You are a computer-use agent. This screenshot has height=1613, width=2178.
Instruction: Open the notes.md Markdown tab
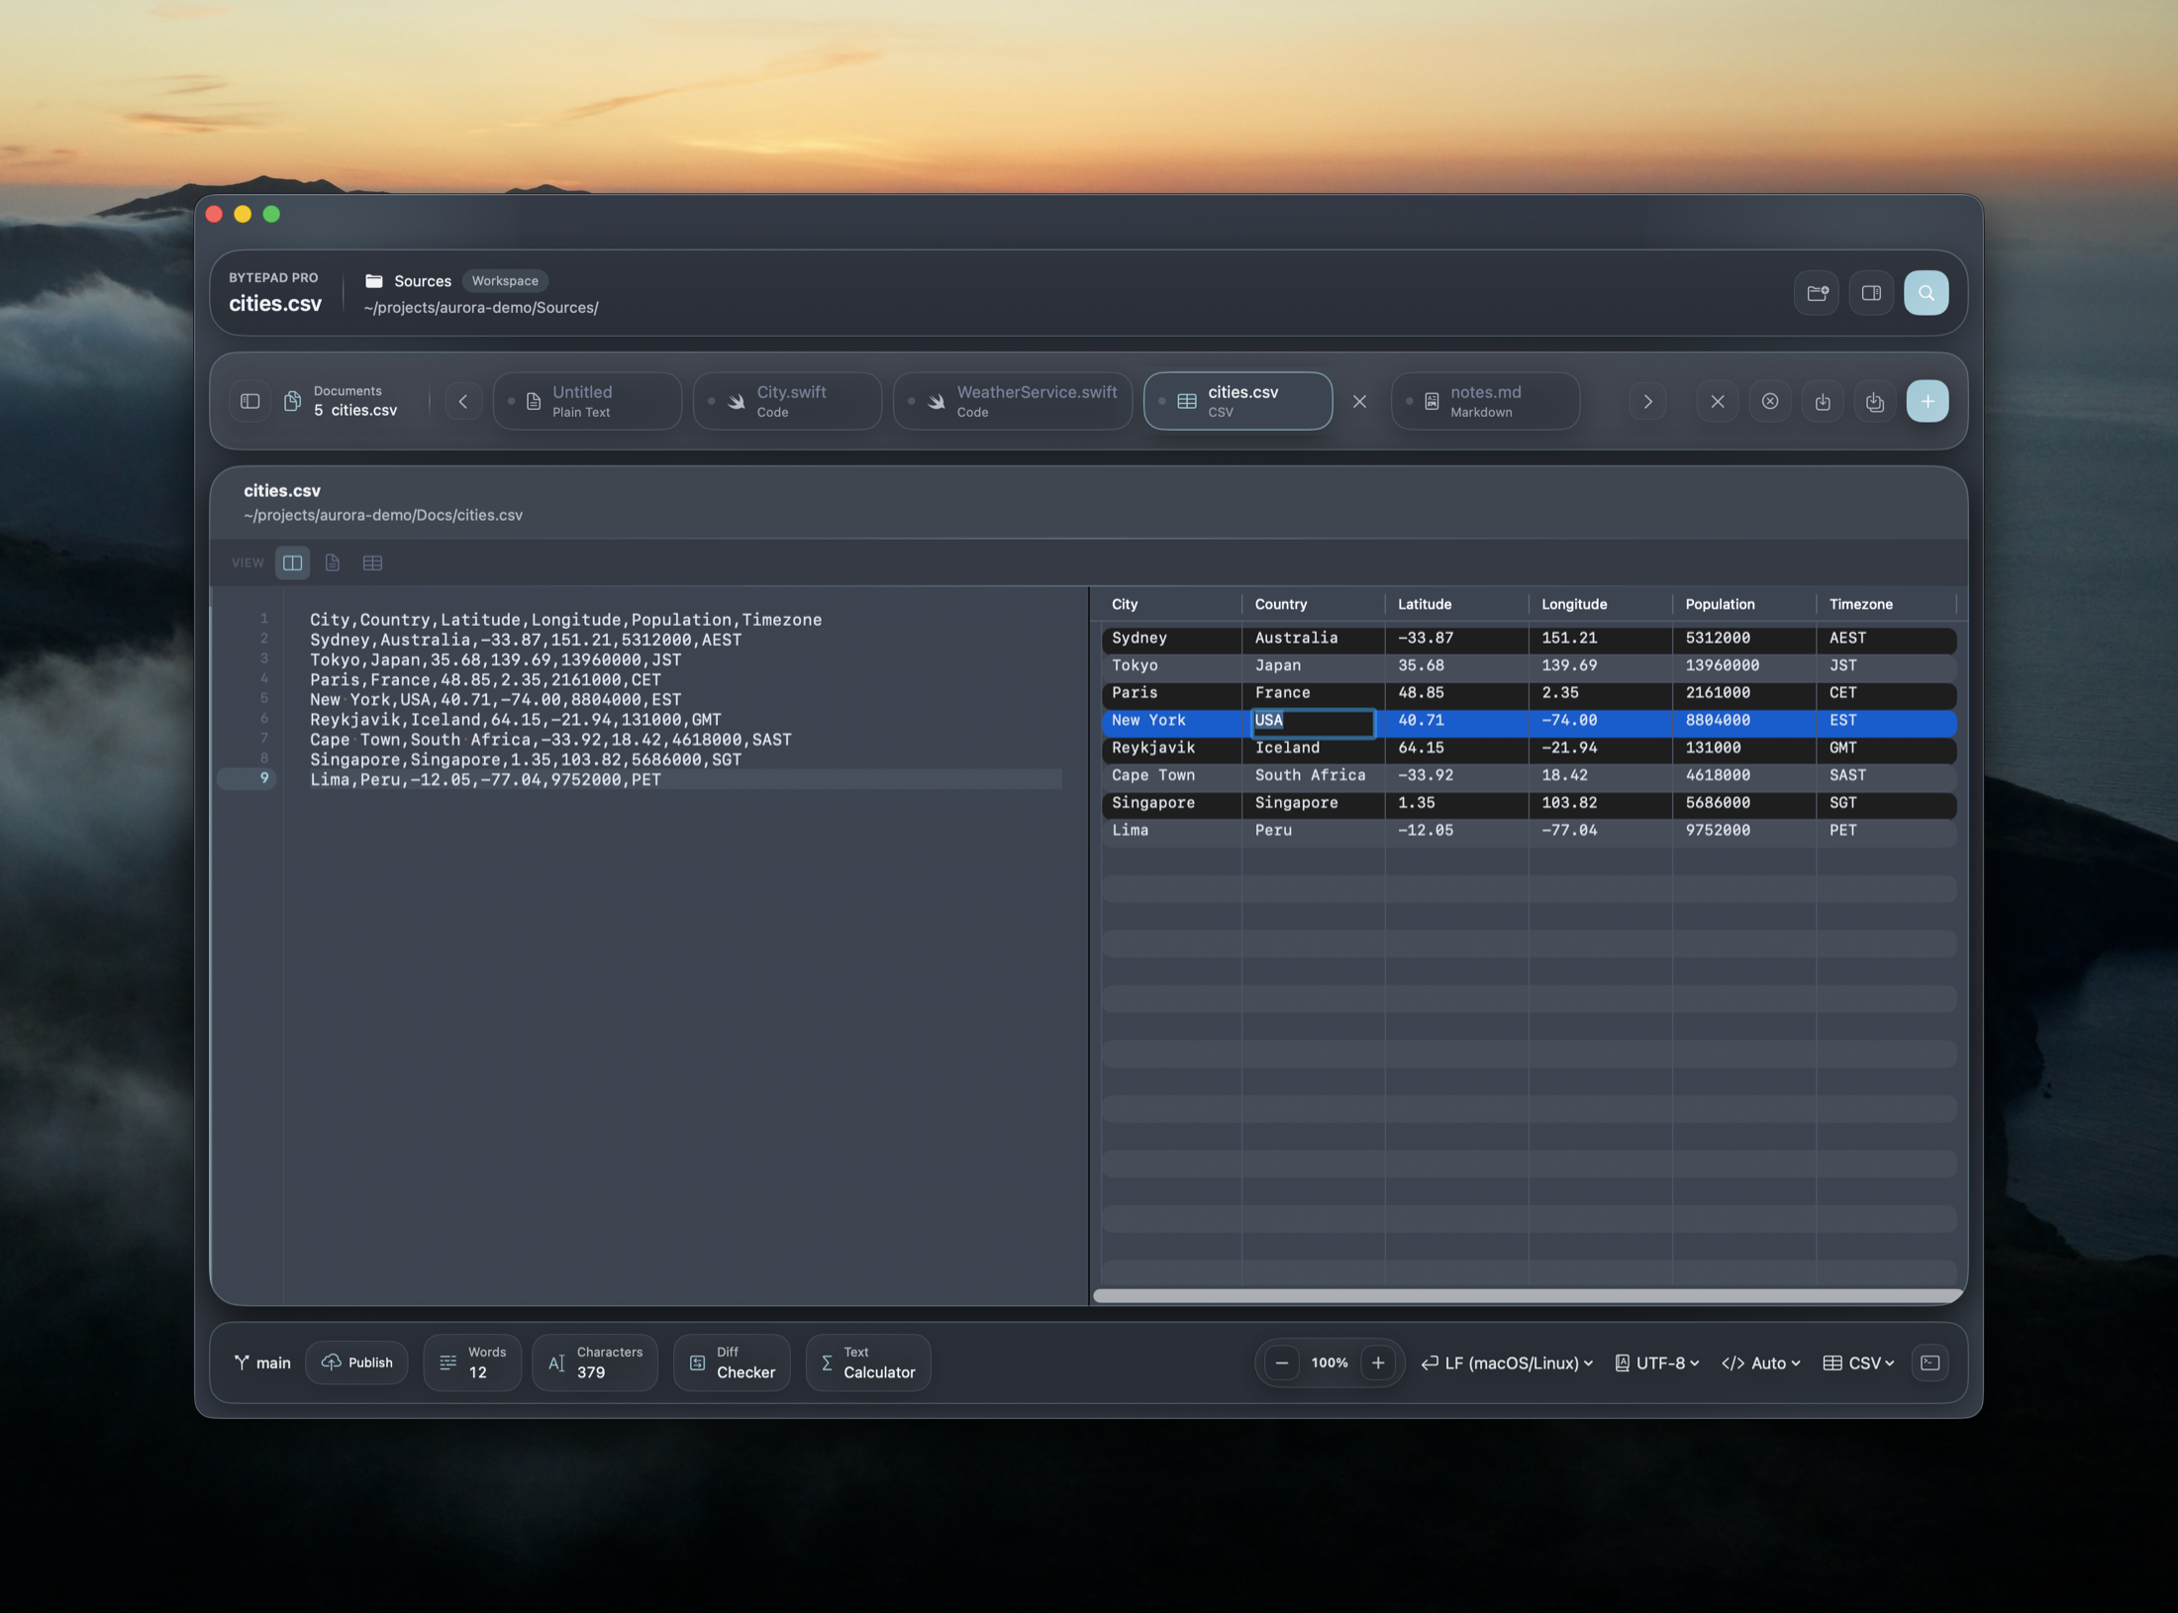point(1485,401)
